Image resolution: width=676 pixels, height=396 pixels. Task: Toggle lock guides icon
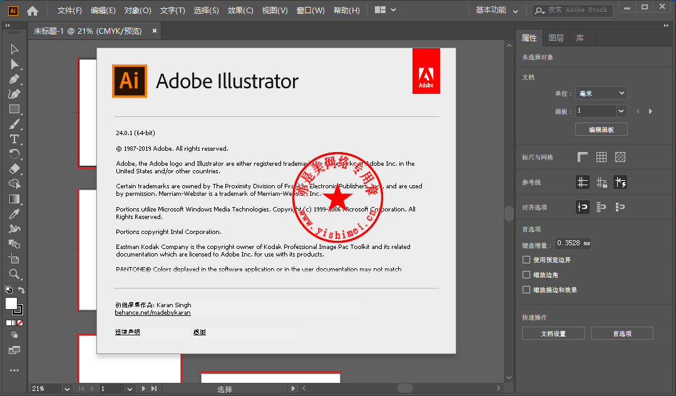(x=602, y=182)
